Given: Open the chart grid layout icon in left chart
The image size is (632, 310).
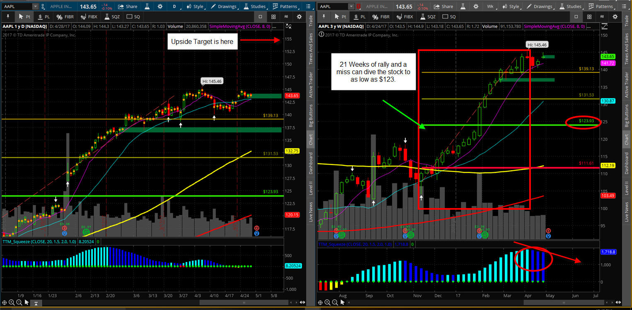Looking at the screenshot, I should coord(273,17).
